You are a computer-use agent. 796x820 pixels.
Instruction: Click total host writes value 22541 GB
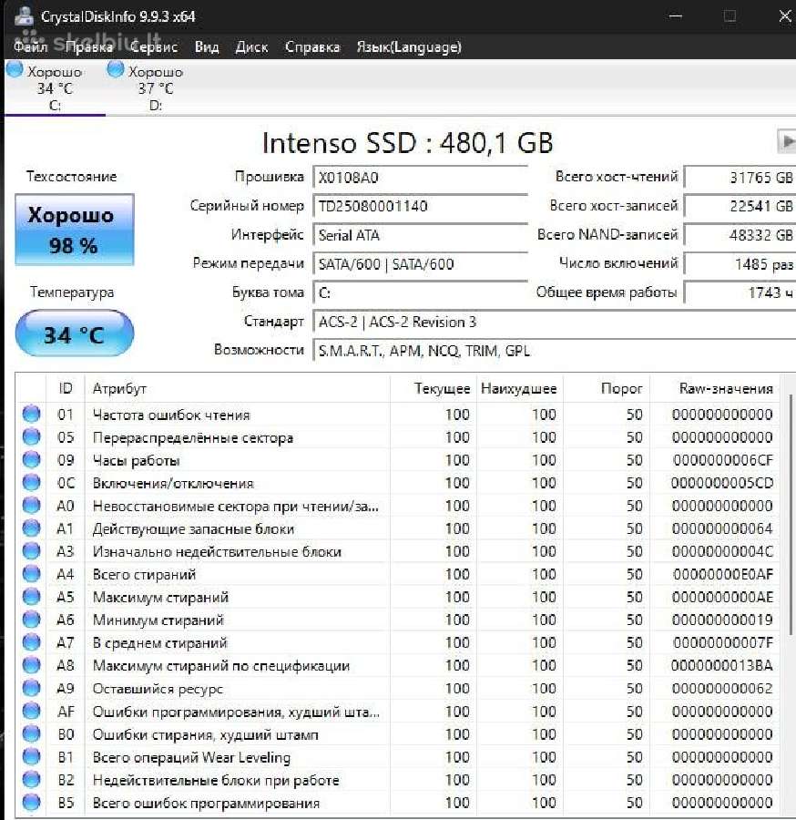click(740, 206)
